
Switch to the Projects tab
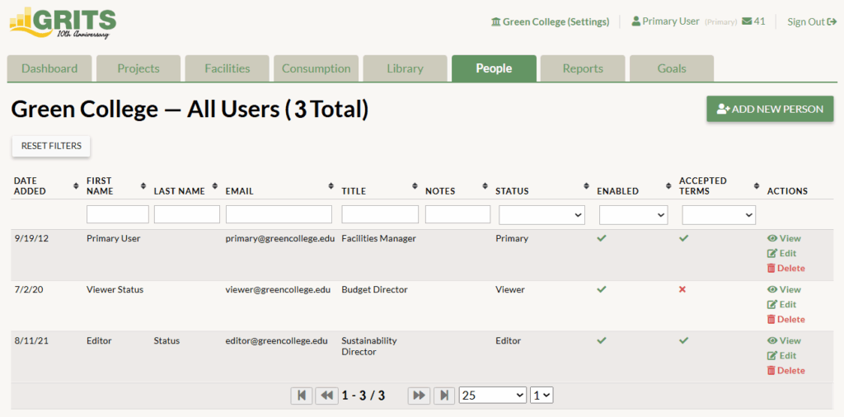click(x=138, y=68)
